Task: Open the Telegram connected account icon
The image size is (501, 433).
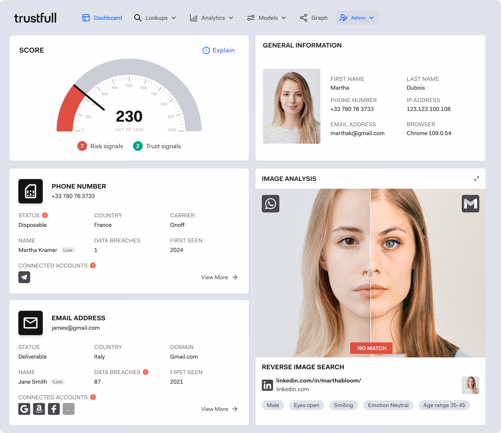Action: (24, 277)
